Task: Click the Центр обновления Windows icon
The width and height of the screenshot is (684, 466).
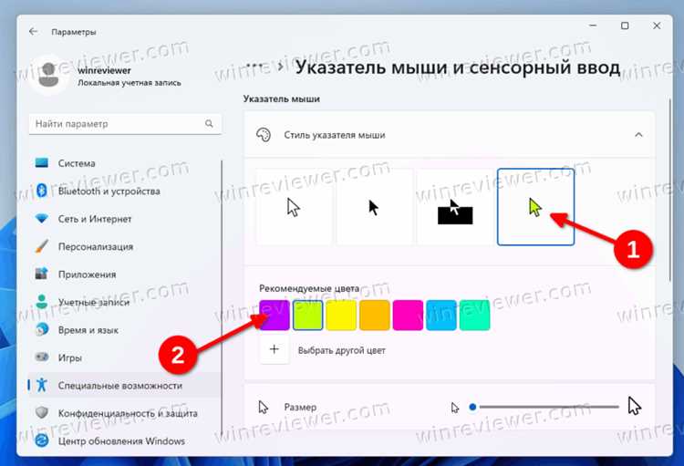Action: pyautogui.click(x=42, y=440)
